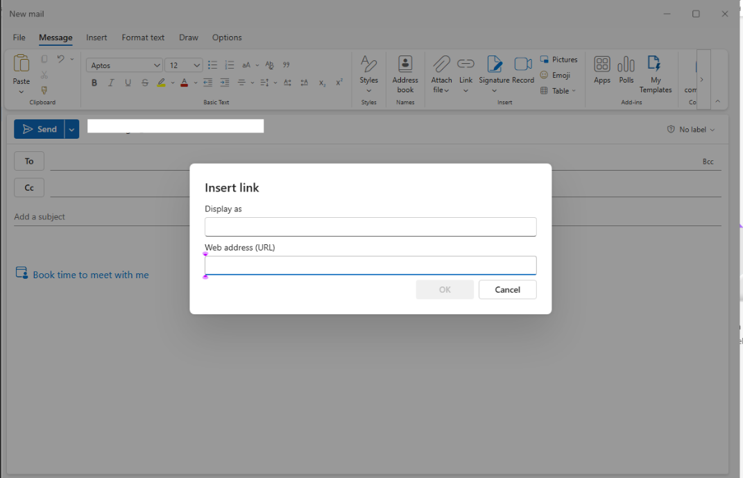Viewport: 743px width, 478px height.
Task: Click the calendar icon beside Book time link
Action: point(22,273)
